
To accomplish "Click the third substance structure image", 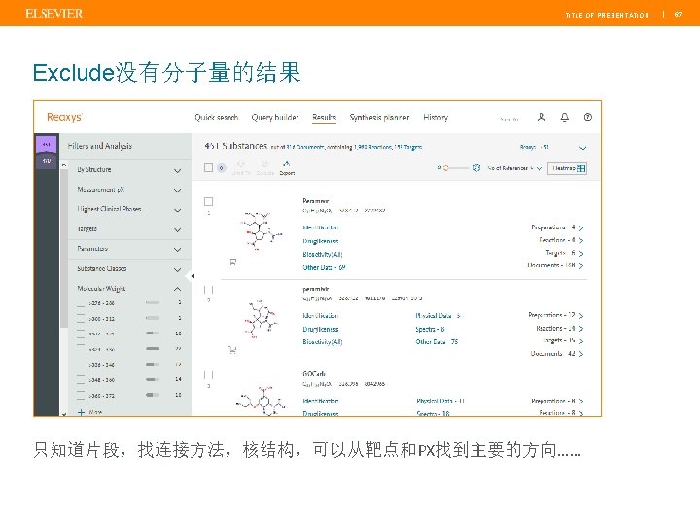I will [x=262, y=401].
